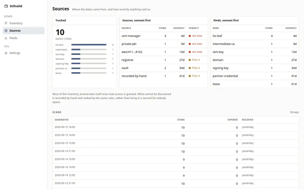The width and height of the screenshot is (304, 190).
Task: Click the 61d soonest value for lease
Action: click(294, 84)
